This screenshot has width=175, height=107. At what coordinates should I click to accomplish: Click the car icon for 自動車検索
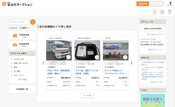click(x=15, y=45)
